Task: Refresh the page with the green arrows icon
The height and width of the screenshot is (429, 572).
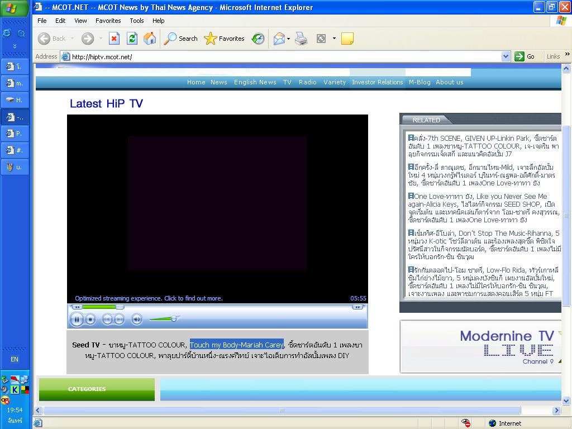Action: click(132, 39)
